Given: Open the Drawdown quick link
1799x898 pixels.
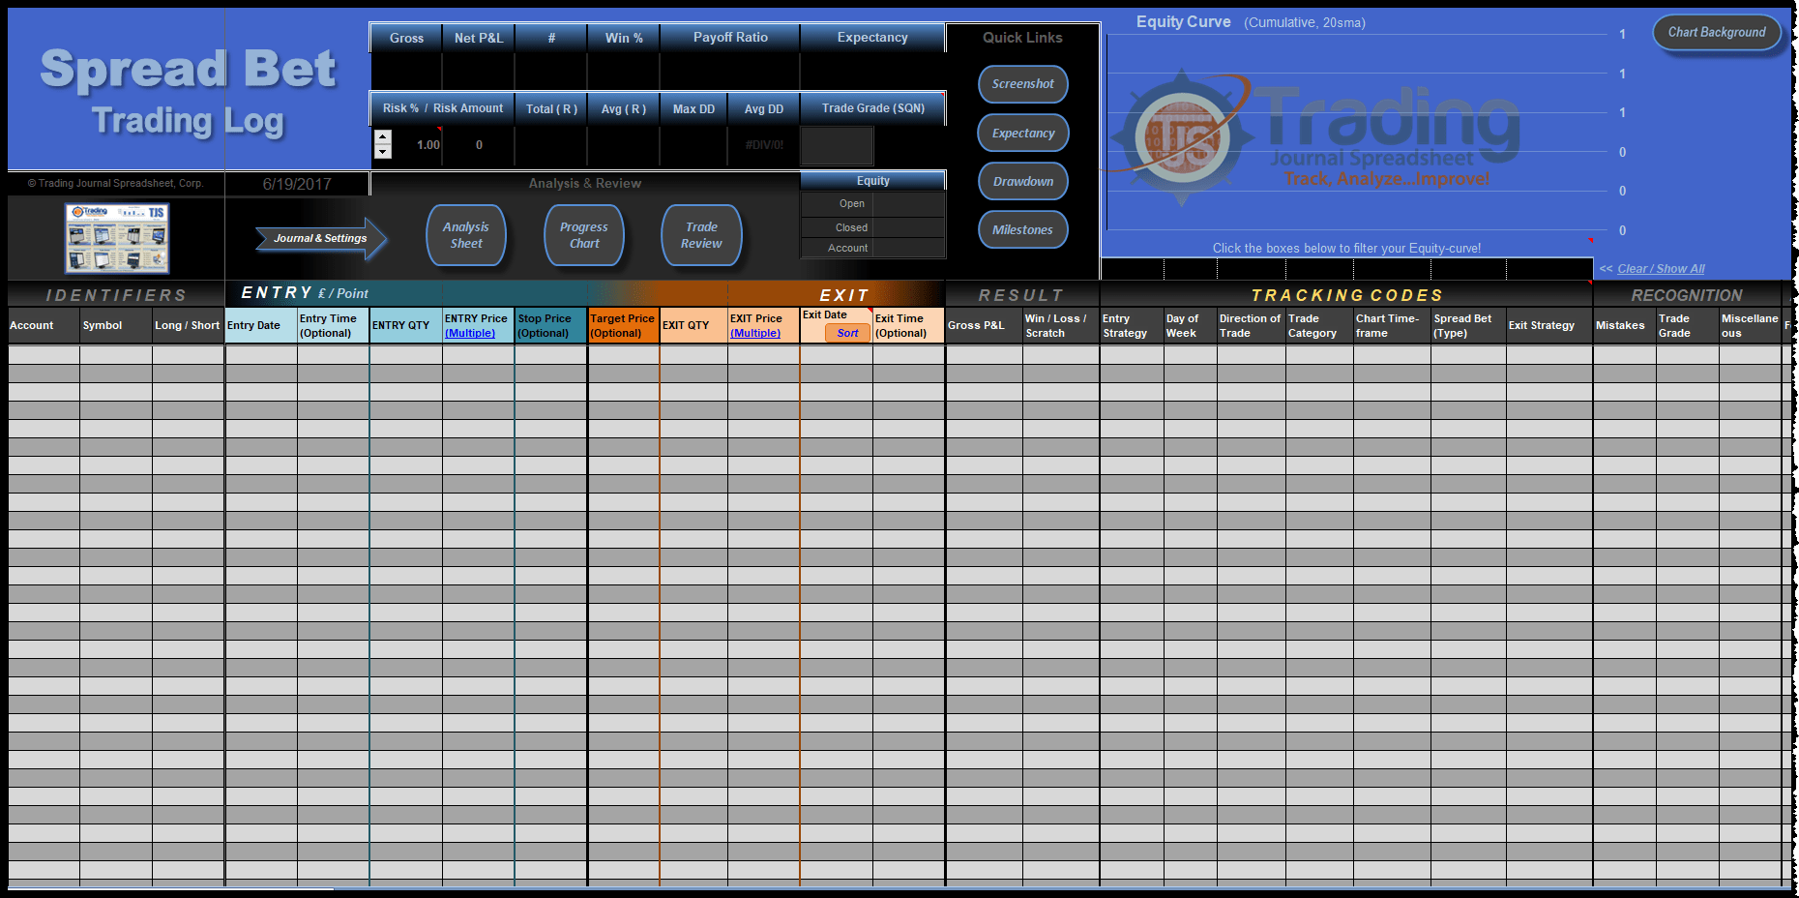Looking at the screenshot, I should pos(1022,181).
